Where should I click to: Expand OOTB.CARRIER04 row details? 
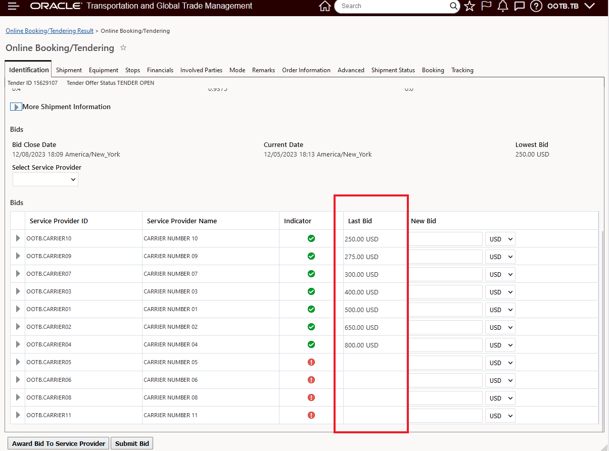(x=18, y=344)
